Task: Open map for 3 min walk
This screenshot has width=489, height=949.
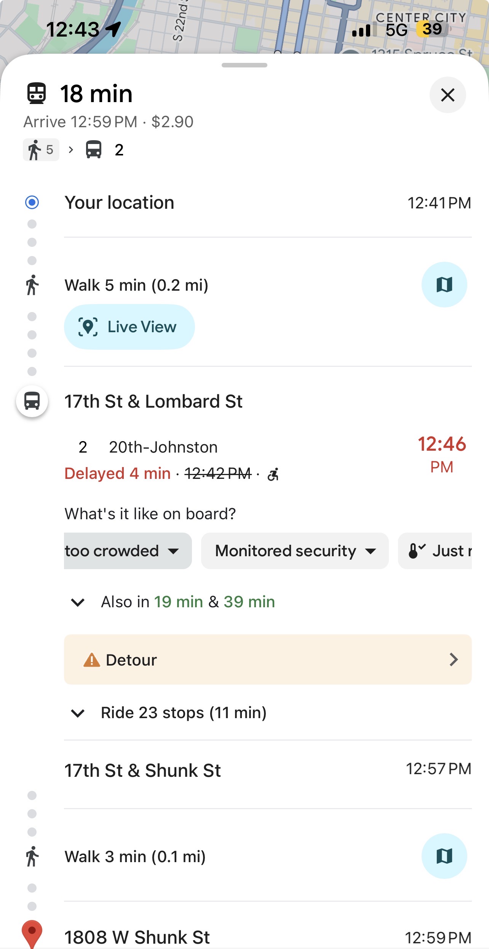Action: [444, 856]
